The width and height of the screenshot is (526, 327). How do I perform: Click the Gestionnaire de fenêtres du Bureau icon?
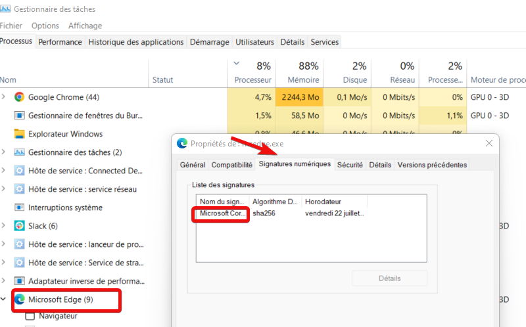pyautogui.click(x=19, y=116)
